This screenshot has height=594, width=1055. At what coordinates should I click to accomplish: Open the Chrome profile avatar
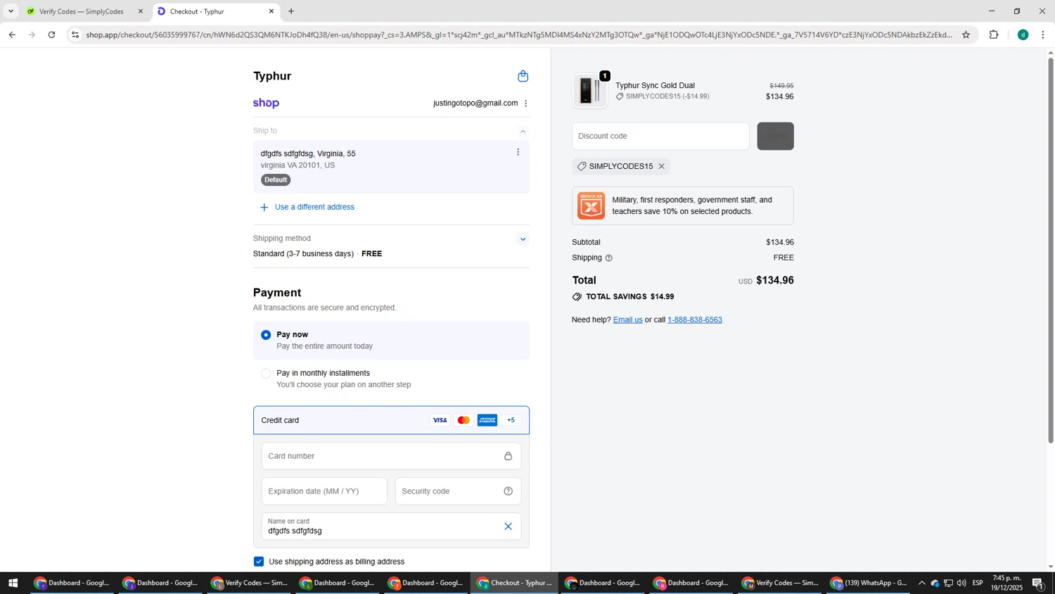tap(1023, 34)
